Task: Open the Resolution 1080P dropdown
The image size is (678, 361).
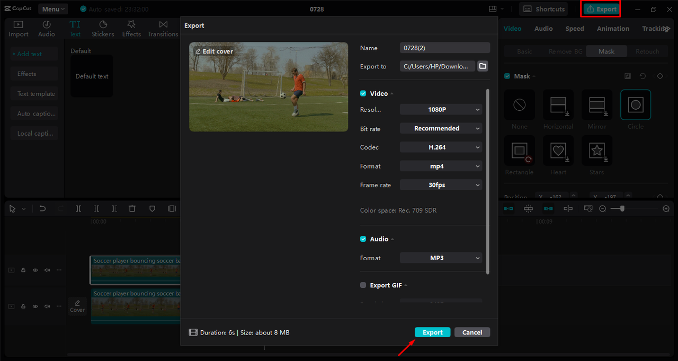Action: (x=441, y=110)
